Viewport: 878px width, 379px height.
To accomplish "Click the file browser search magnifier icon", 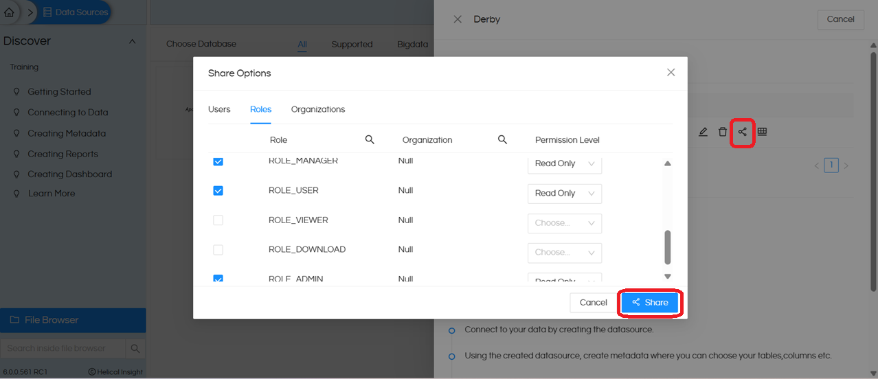I will 135,348.
